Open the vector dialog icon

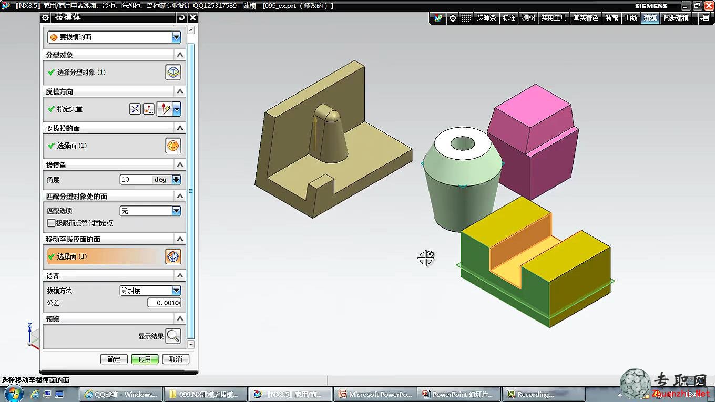(x=149, y=109)
